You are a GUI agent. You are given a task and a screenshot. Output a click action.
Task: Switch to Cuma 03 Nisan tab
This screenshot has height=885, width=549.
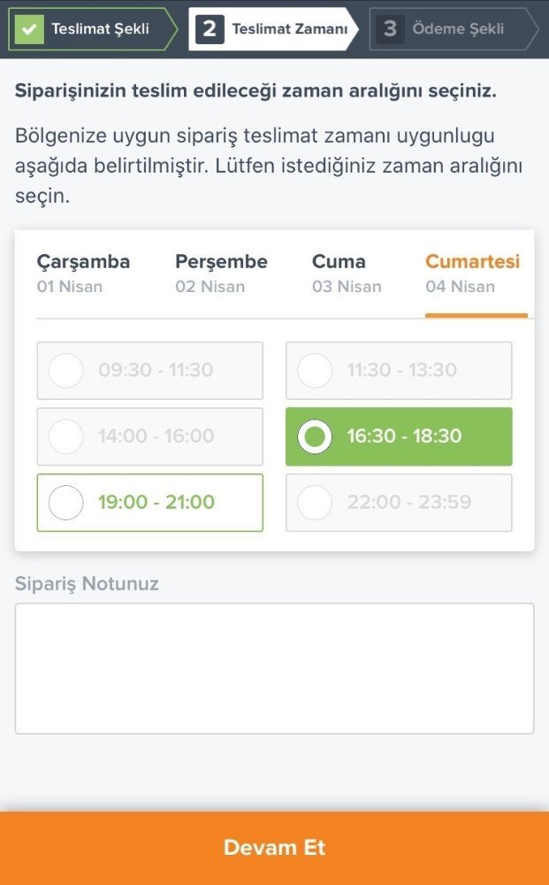(347, 273)
